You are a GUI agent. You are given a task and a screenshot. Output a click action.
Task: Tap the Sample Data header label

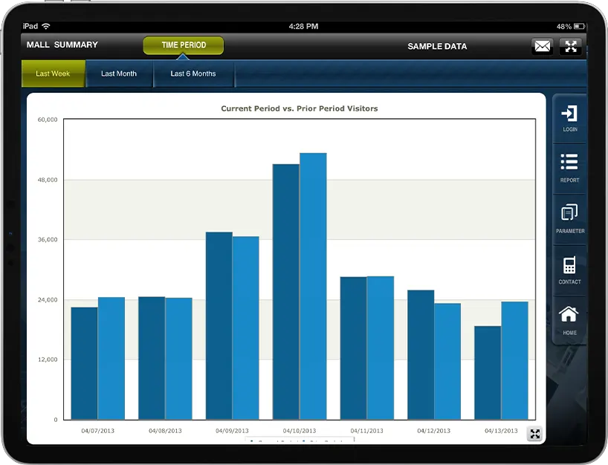coord(437,46)
